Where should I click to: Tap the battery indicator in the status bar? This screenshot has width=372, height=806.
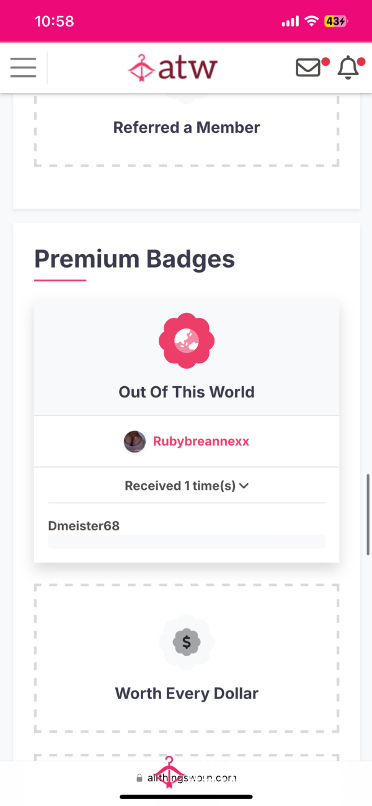(336, 21)
